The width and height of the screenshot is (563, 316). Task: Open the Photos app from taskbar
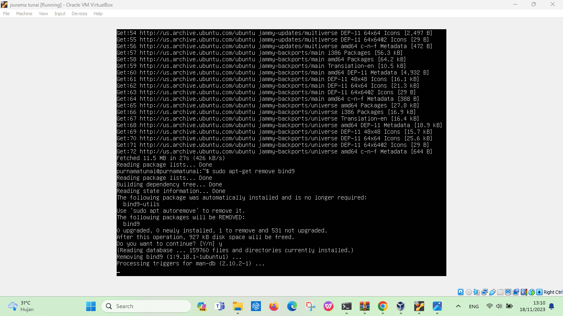coord(437,306)
